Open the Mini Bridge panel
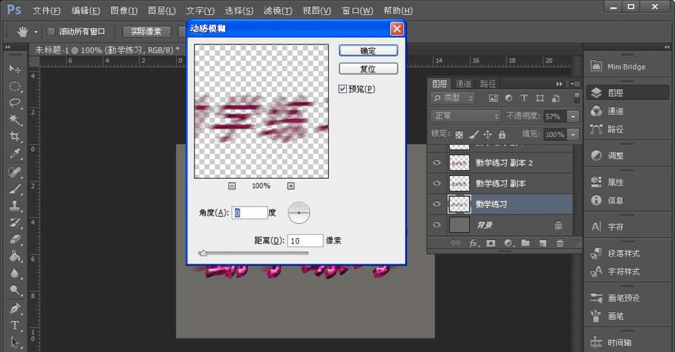 coord(627,67)
